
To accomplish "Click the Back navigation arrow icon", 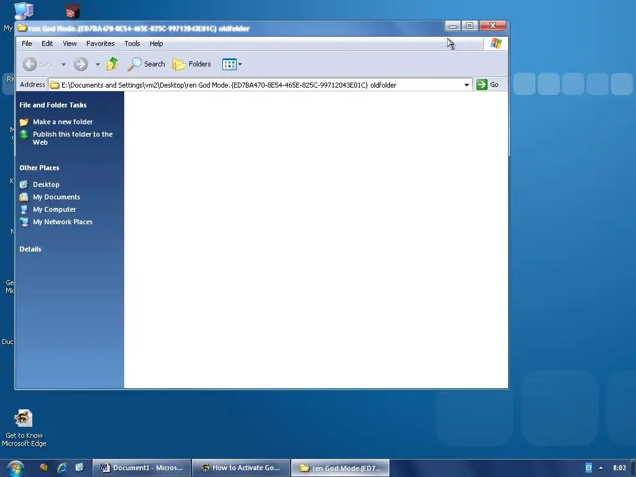I will point(30,64).
